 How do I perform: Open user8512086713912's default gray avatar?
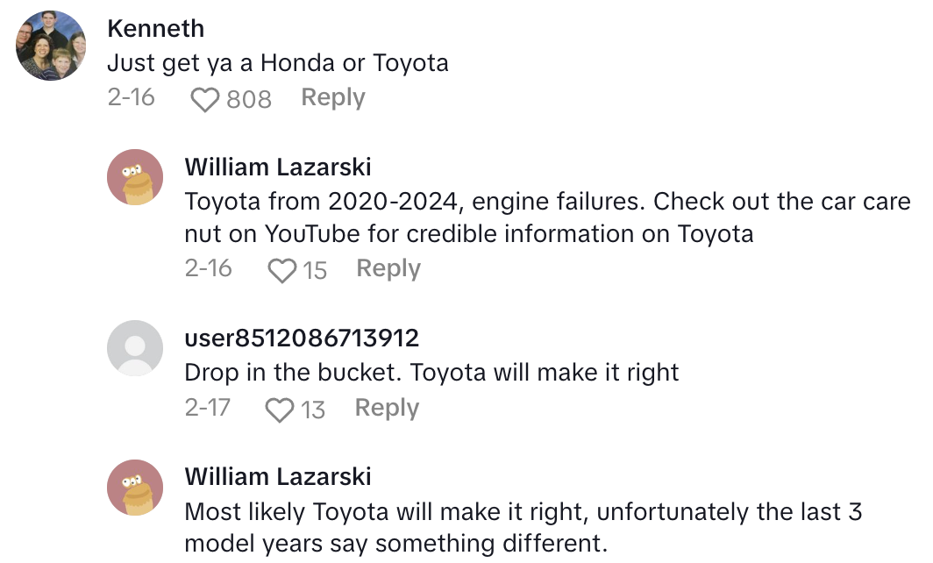pyautogui.click(x=135, y=348)
